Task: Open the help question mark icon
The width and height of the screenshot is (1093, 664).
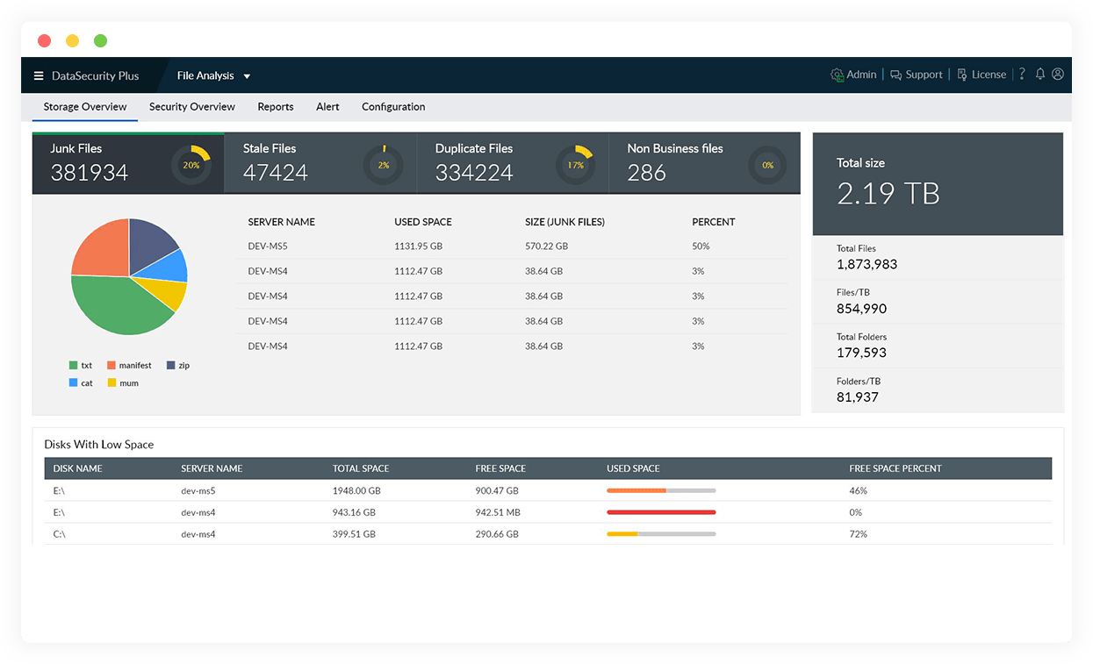Action: pos(1021,75)
